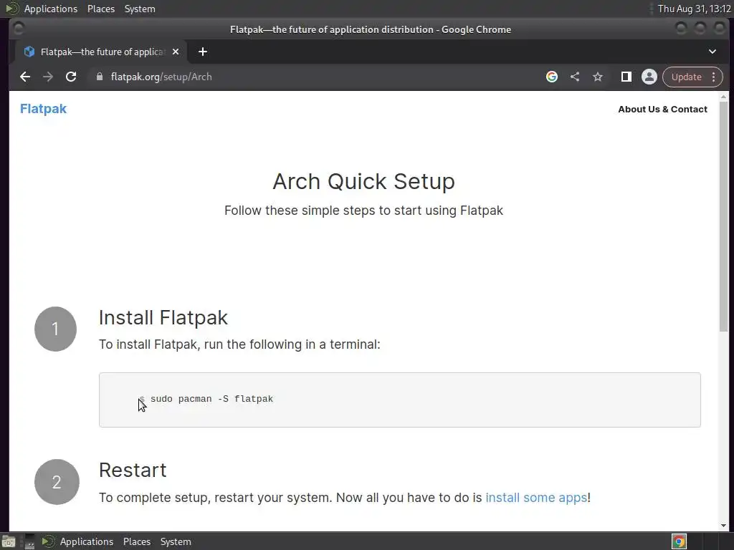Viewport: 734px width, 550px height.
Task: Click the 'Restart' step heading
Action: click(x=133, y=470)
